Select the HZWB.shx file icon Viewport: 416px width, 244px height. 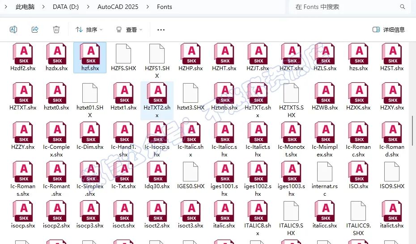(x=325, y=93)
